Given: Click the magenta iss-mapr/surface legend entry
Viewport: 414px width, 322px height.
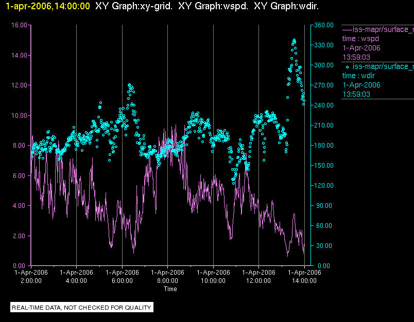Looking at the screenshot, I should pos(378,29).
